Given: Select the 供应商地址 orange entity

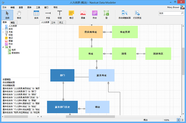Looking at the screenshot, I should click(x=91, y=32).
